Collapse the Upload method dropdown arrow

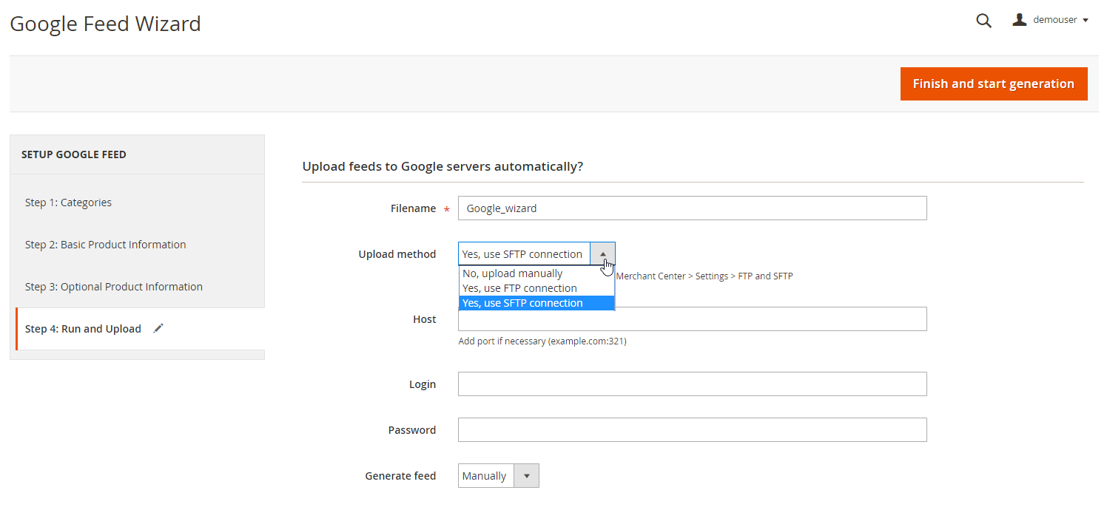tap(602, 253)
